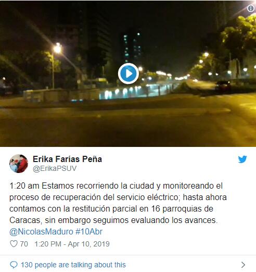Open the info icon on video corner
This screenshot has width=256, height=272.
[251, 8]
